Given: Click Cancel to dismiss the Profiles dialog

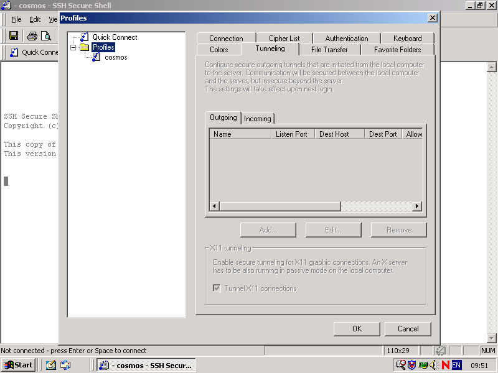Looking at the screenshot, I should tap(408, 329).
